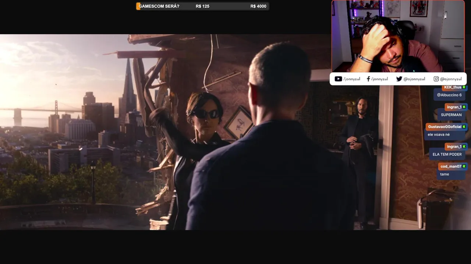471x264 pixels.
Task: Click the Instagram camera icon
Action: click(x=436, y=79)
